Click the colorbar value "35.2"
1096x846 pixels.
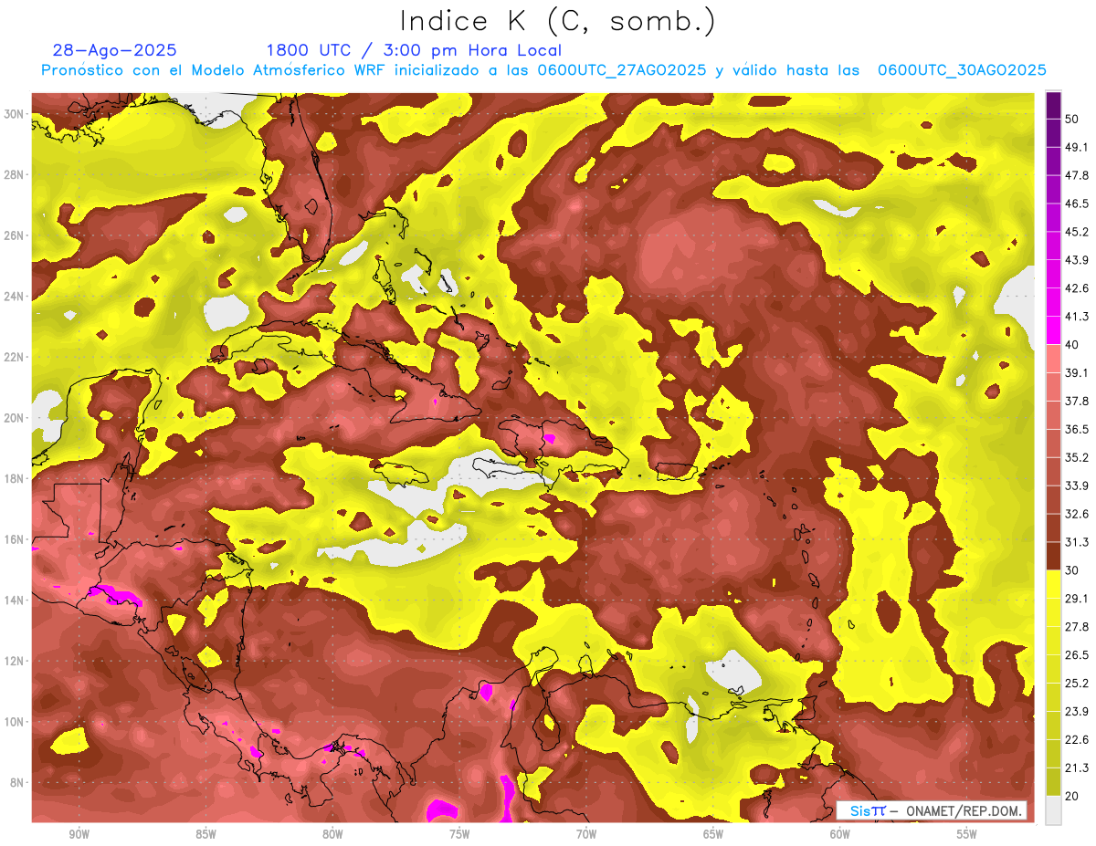coord(1076,457)
